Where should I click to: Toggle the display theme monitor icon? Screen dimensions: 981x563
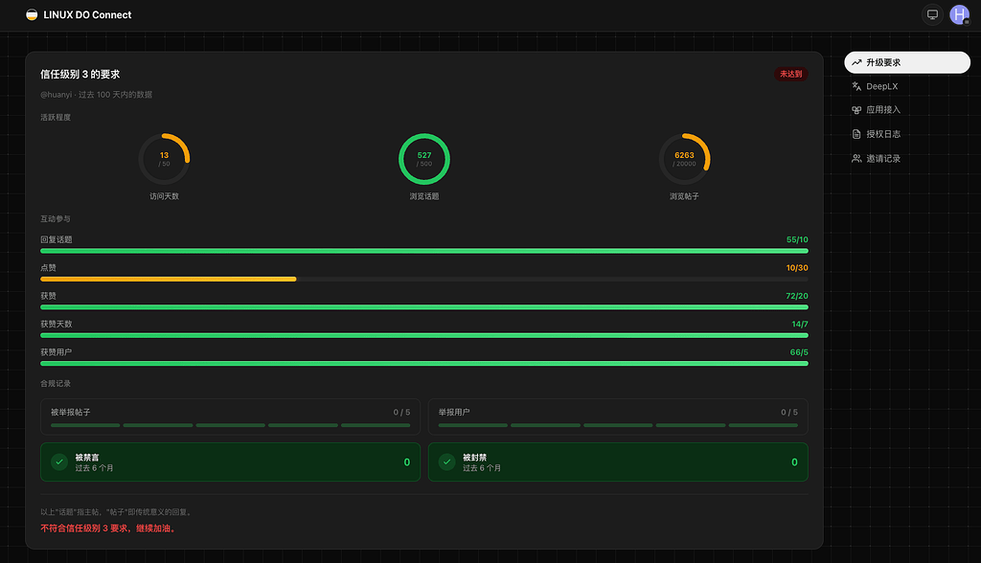(932, 15)
